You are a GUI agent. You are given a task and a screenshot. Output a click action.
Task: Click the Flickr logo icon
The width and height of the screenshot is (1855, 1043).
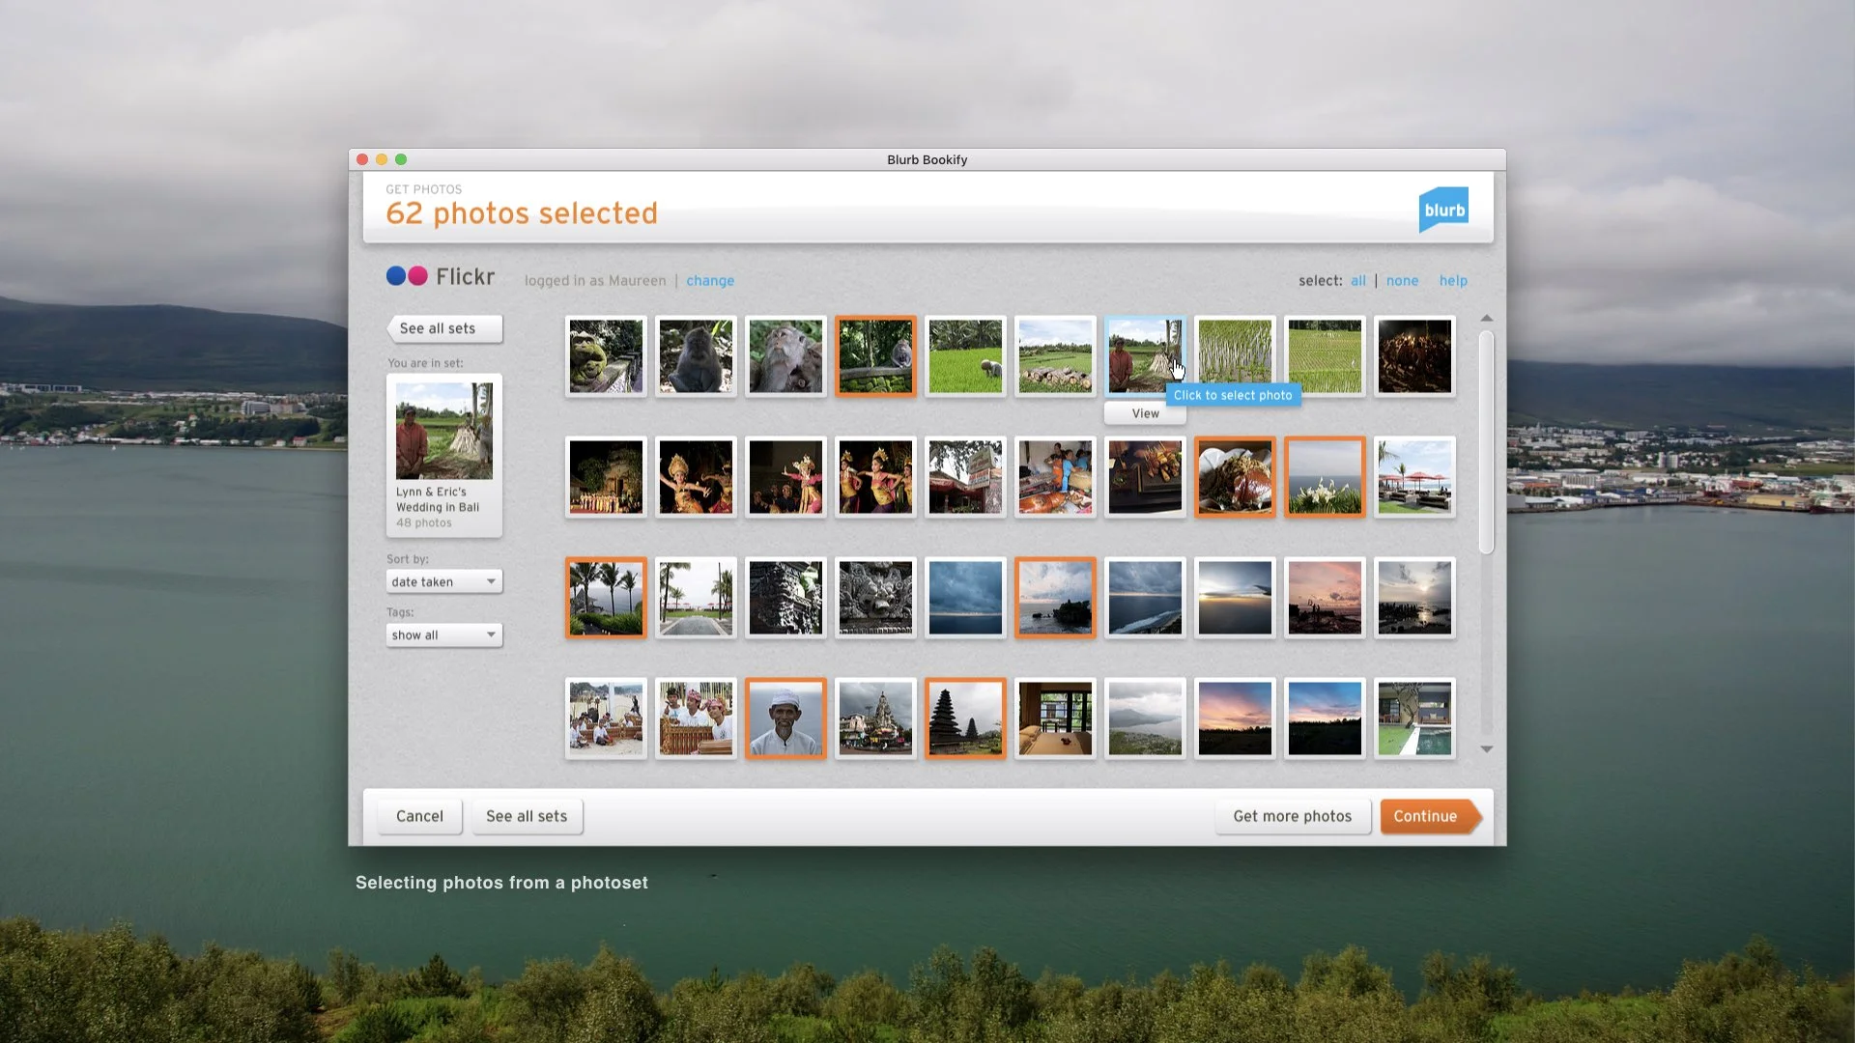[x=407, y=276]
